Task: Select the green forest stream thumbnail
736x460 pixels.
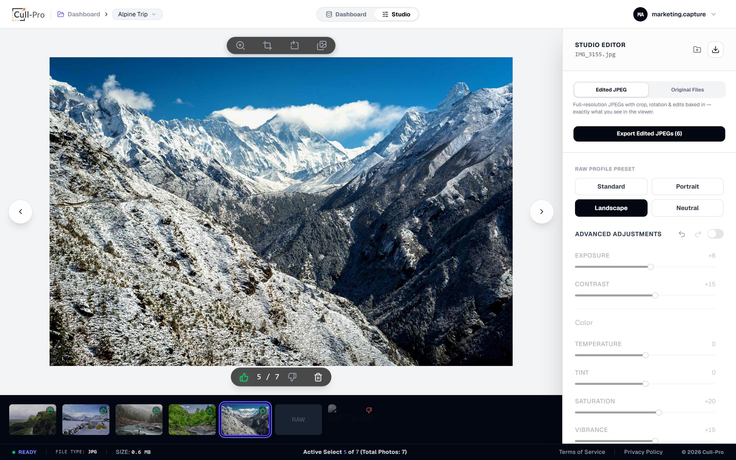Action: click(192, 420)
